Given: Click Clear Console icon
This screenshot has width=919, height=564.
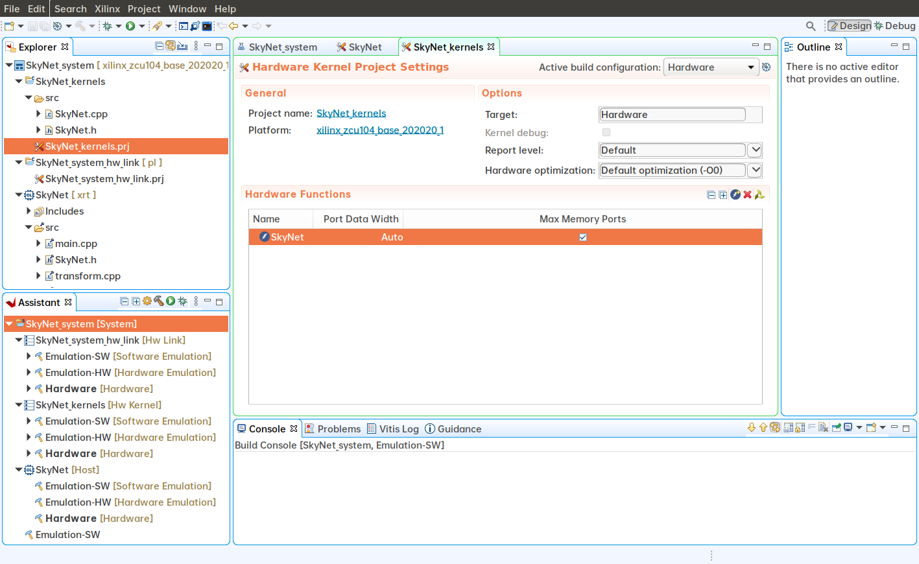Looking at the screenshot, I should tap(823, 428).
